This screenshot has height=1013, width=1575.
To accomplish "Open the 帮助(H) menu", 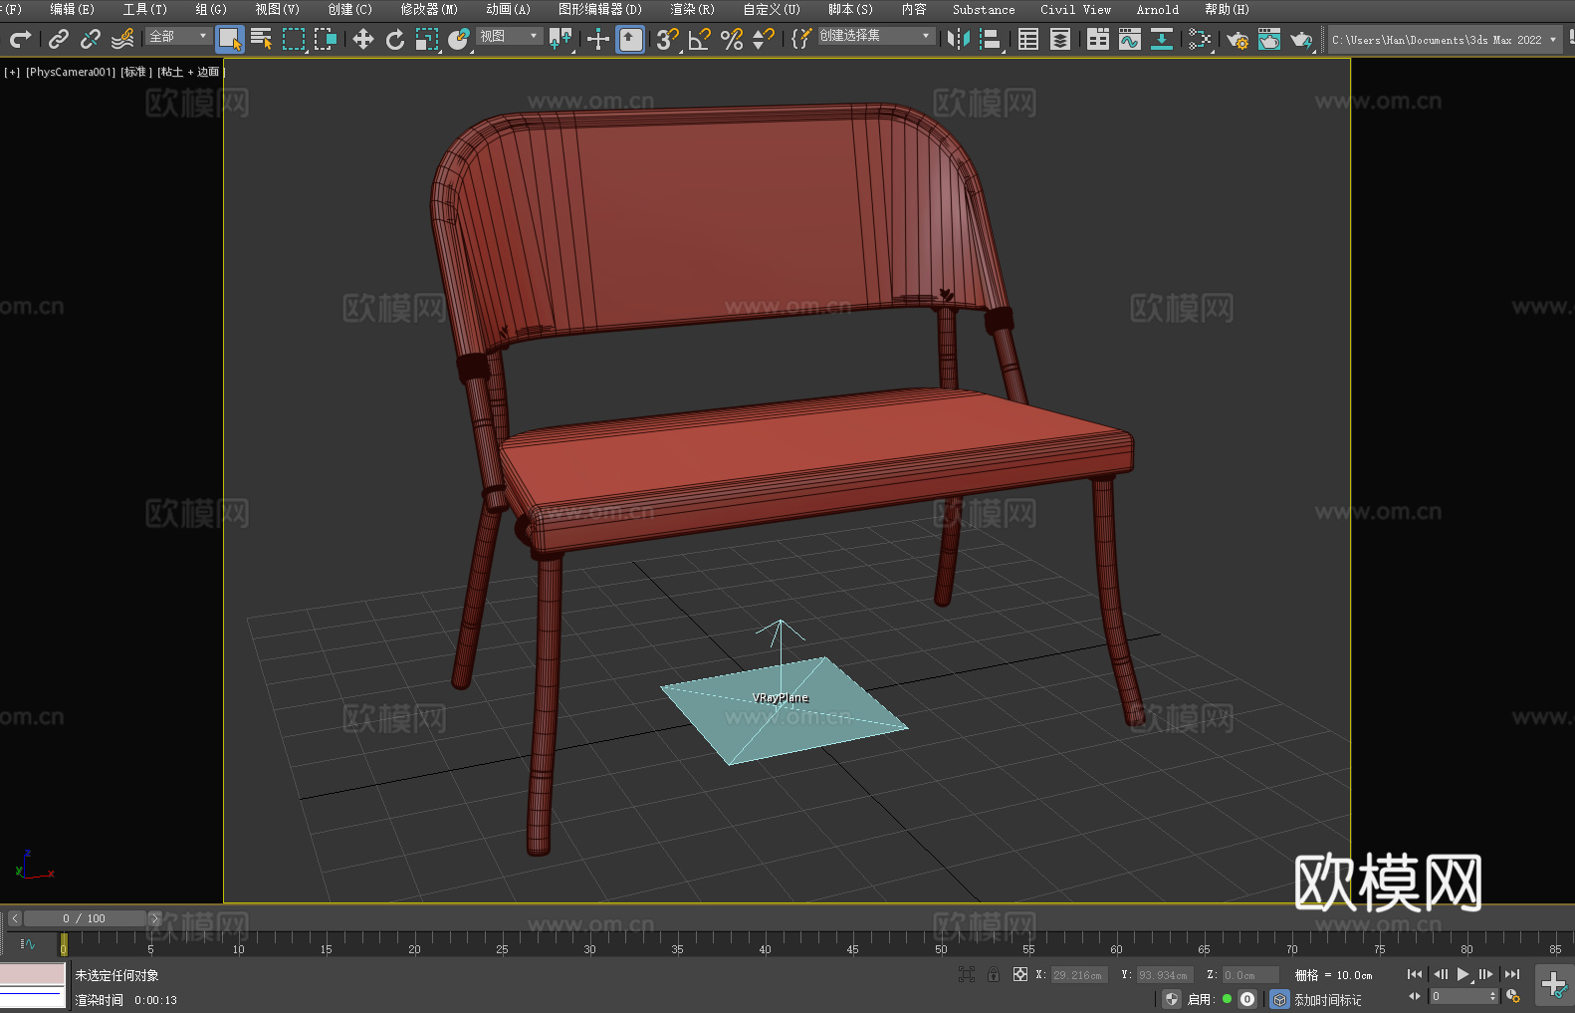I will pos(1227,9).
